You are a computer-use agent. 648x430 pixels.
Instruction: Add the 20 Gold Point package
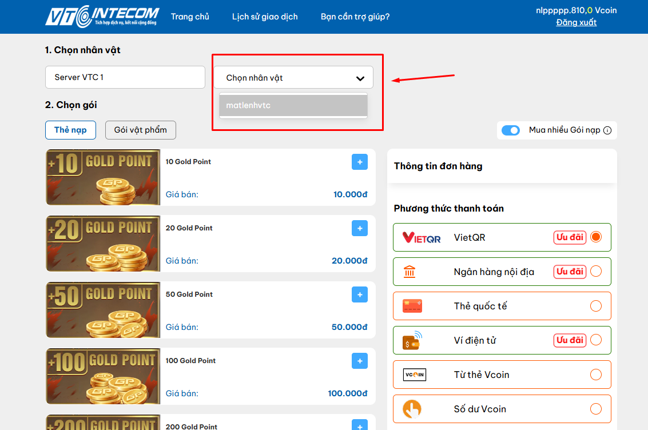(x=360, y=228)
